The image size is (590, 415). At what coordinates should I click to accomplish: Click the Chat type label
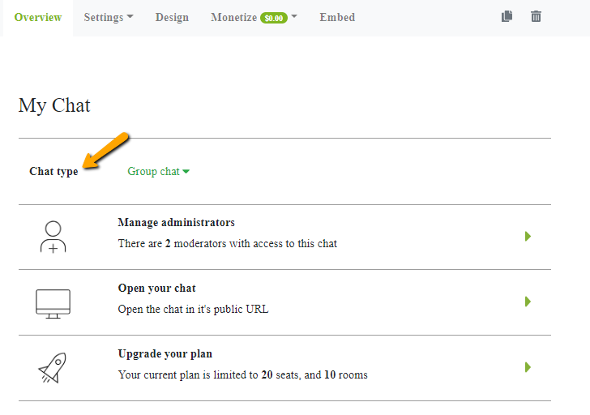pos(53,171)
